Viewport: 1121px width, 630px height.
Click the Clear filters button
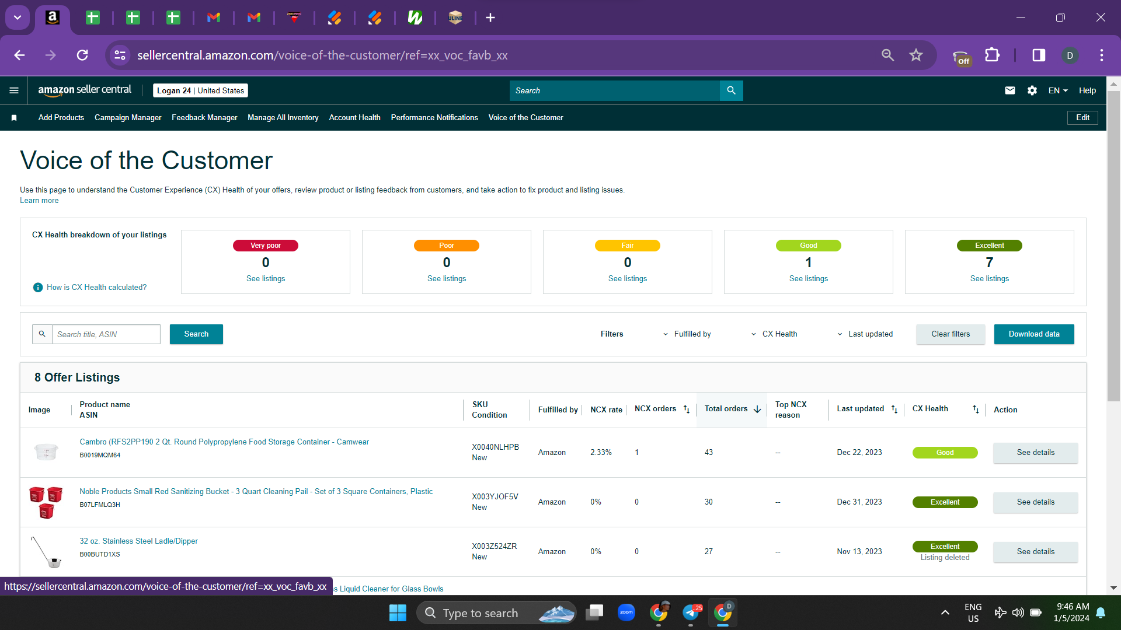click(x=951, y=334)
